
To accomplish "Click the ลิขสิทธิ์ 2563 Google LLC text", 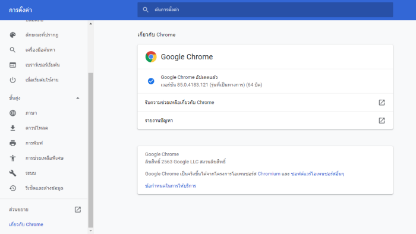I will (x=185, y=162).
